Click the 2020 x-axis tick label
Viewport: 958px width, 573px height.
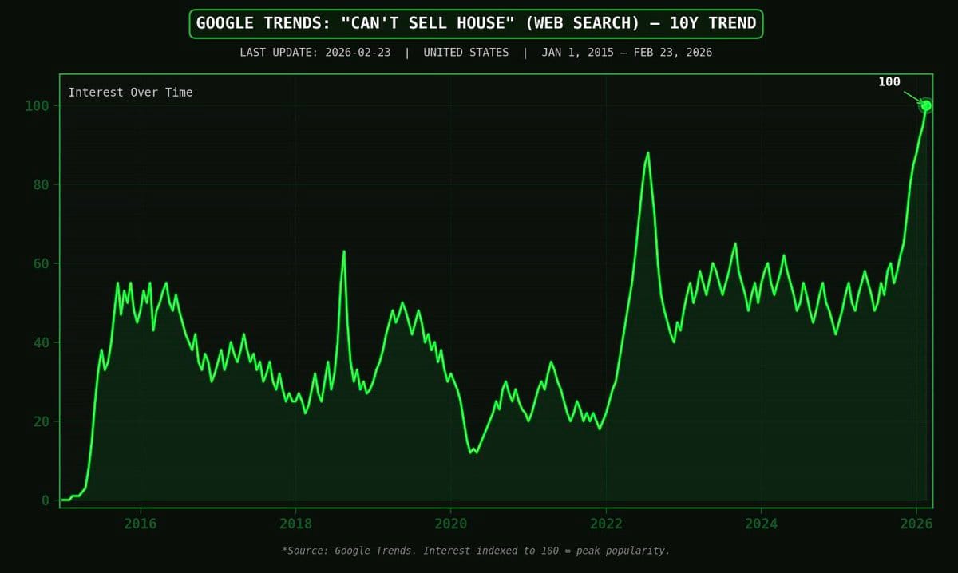pyautogui.click(x=450, y=524)
